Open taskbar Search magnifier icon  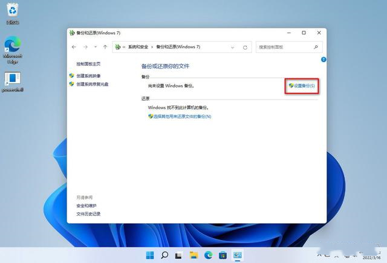tap(164, 255)
